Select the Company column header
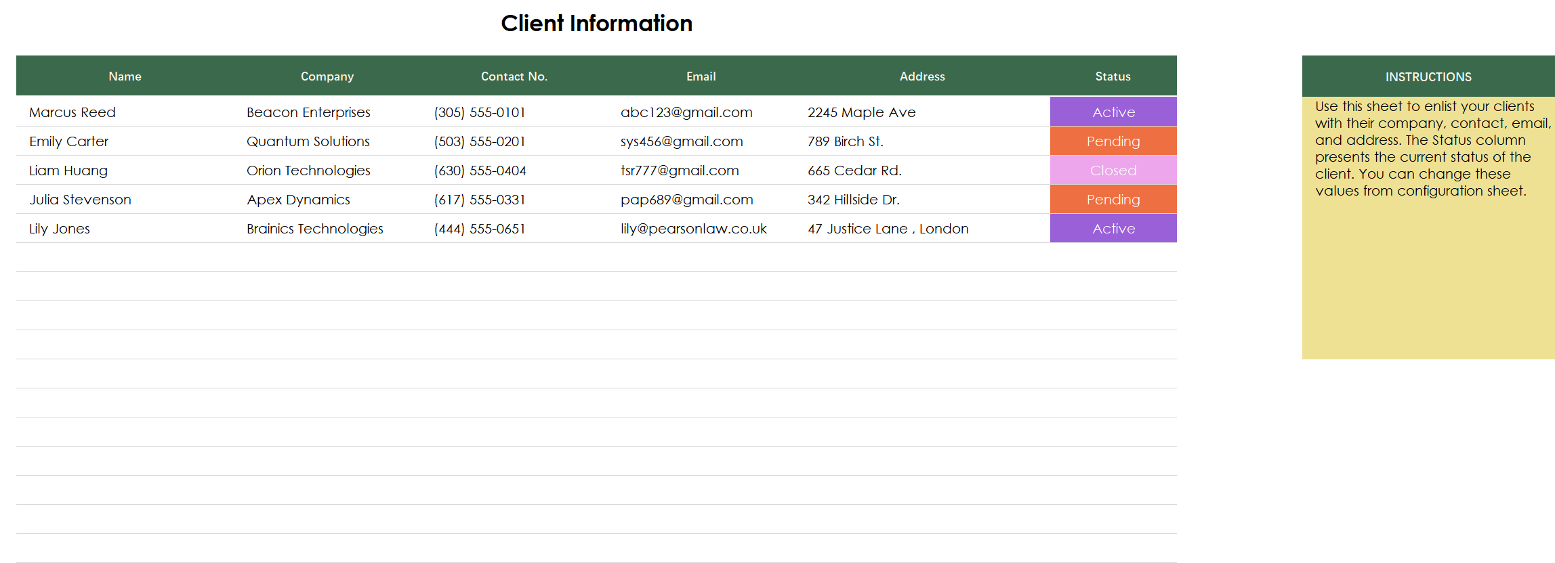This screenshot has width=1555, height=563. tap(327, 76)
